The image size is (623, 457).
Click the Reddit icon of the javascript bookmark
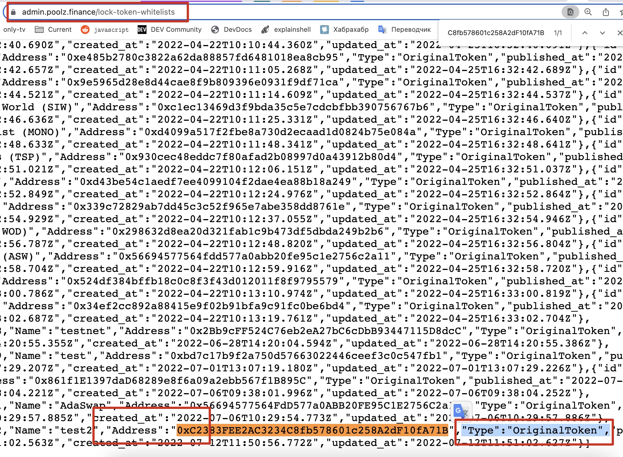coord(85,30)
